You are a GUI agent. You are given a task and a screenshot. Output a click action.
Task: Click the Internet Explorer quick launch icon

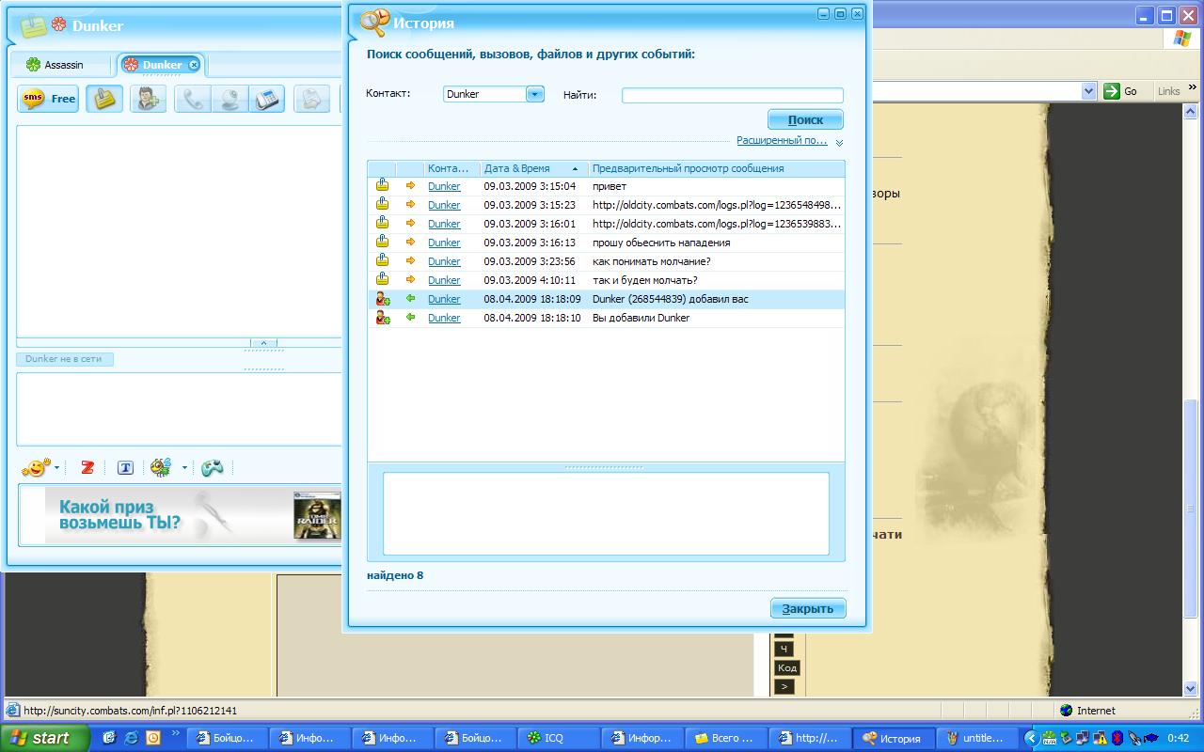pos(132,738)
